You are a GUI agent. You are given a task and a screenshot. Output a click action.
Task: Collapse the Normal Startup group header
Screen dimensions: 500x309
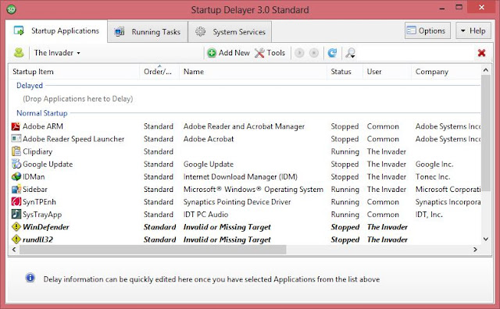pos(41,113)
